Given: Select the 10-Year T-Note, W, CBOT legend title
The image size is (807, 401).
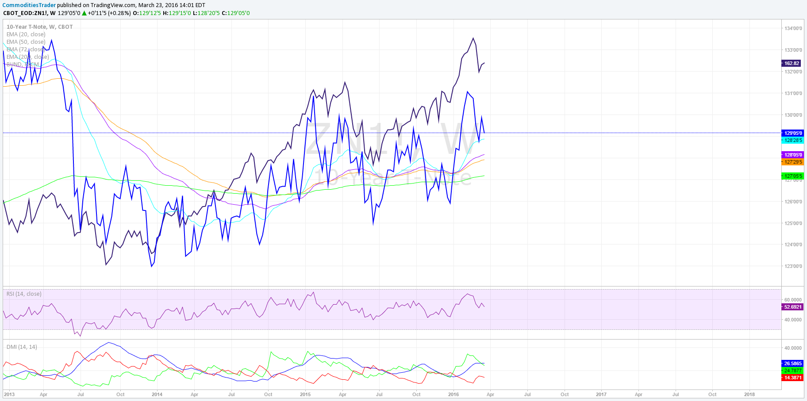Looking at the screenshot, I should pyautogui.click(x=39, y=27).
